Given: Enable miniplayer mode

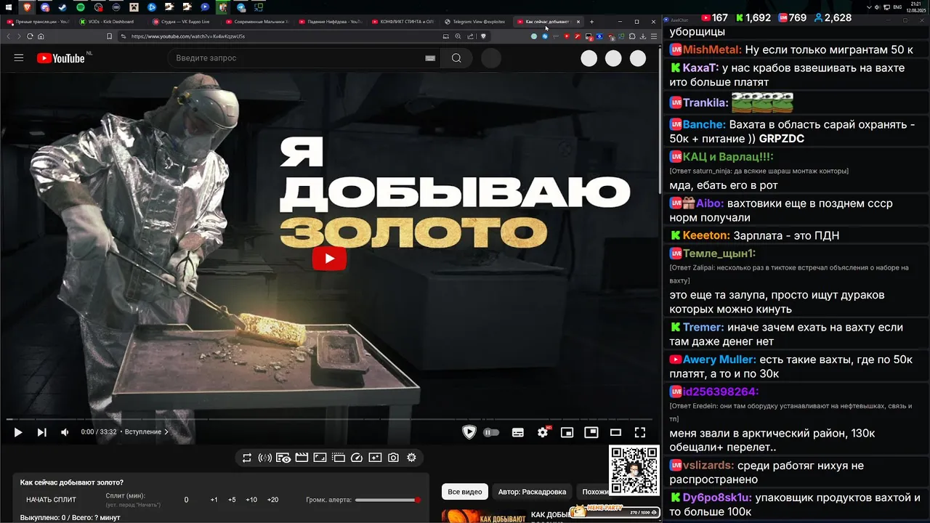Looking at the screenshot, I should pos(567,432).
